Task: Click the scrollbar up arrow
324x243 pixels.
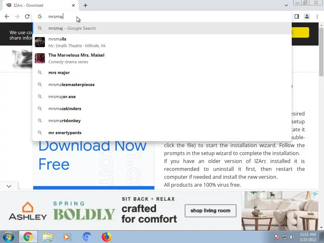Action: pos(321,25)
